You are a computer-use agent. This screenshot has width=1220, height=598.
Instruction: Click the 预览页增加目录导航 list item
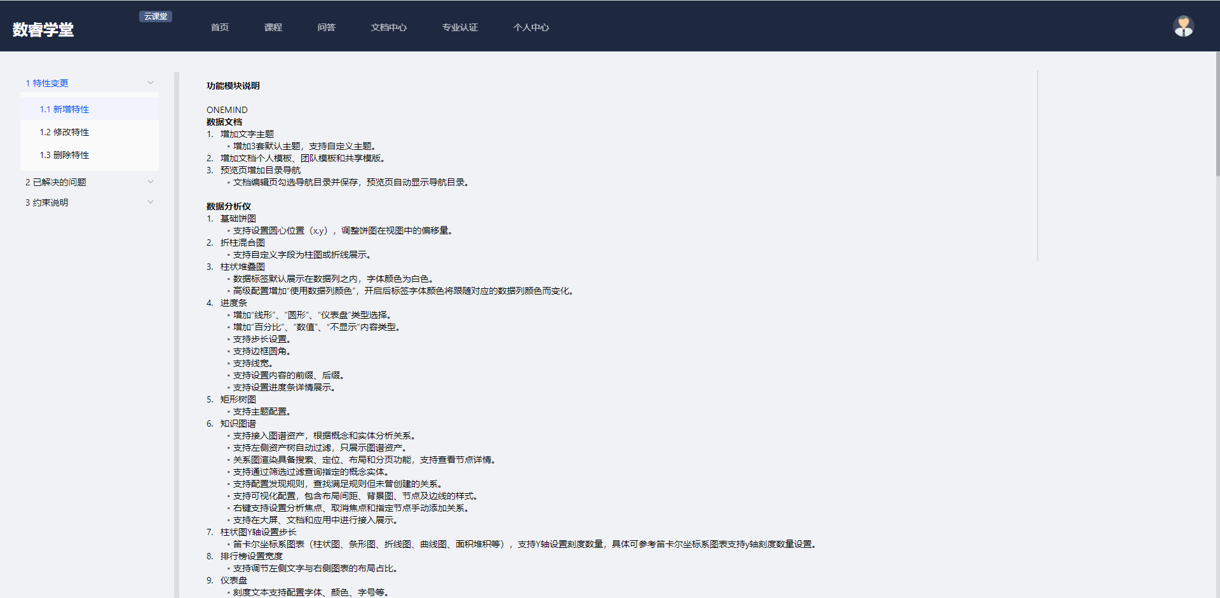pyautogui.click(x=261, y=170)
